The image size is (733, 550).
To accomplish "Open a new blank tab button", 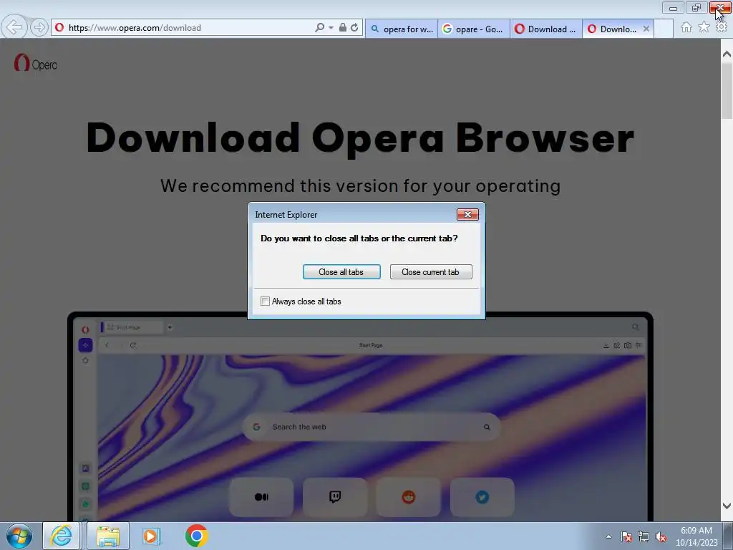I will [x=664, y=29].
